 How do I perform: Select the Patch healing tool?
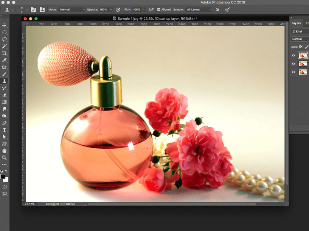4,67
